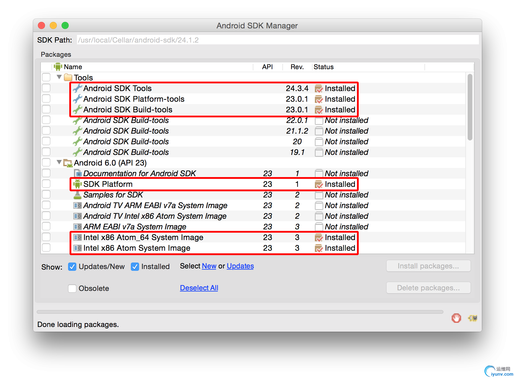The width and height of the screenshot is (515, 379).
Task: Click the Documentation for Android SDK icon
Action: tap(78, 173)
